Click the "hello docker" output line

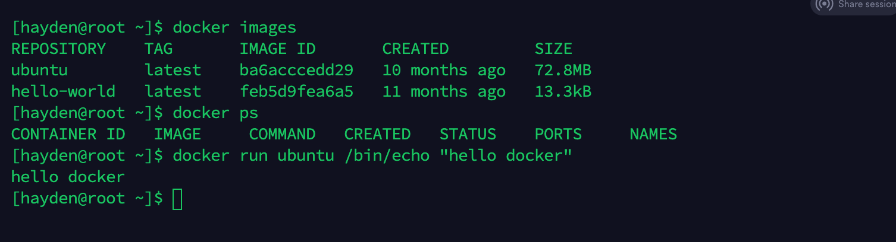tap(68, 177)
